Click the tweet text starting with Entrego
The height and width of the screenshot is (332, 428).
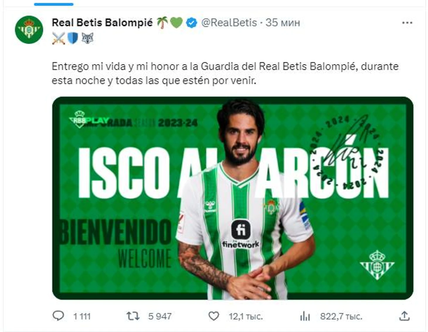225,73
